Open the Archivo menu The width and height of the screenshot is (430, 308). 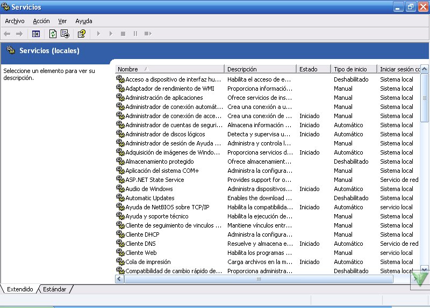tap(15, 21)
